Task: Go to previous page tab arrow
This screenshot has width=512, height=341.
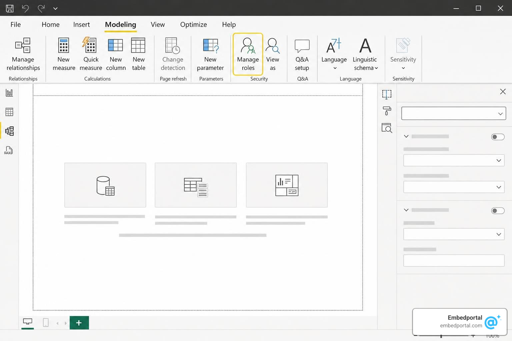Action: coord(57,323)
